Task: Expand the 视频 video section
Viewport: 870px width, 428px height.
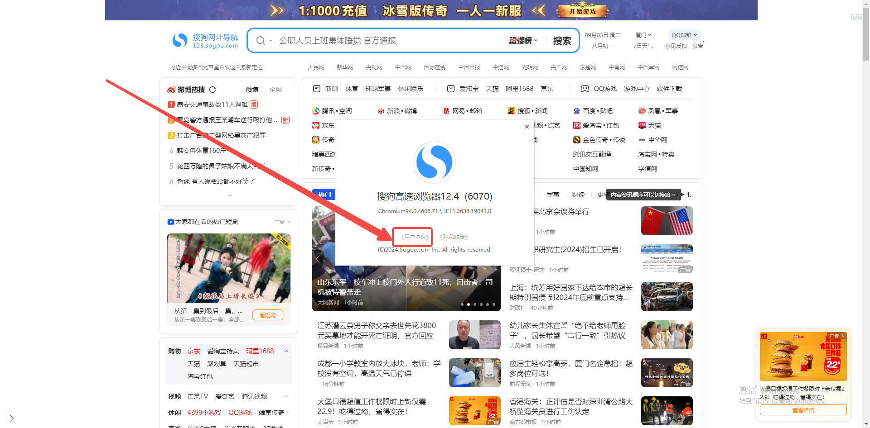Action: (x=286, y=396)
